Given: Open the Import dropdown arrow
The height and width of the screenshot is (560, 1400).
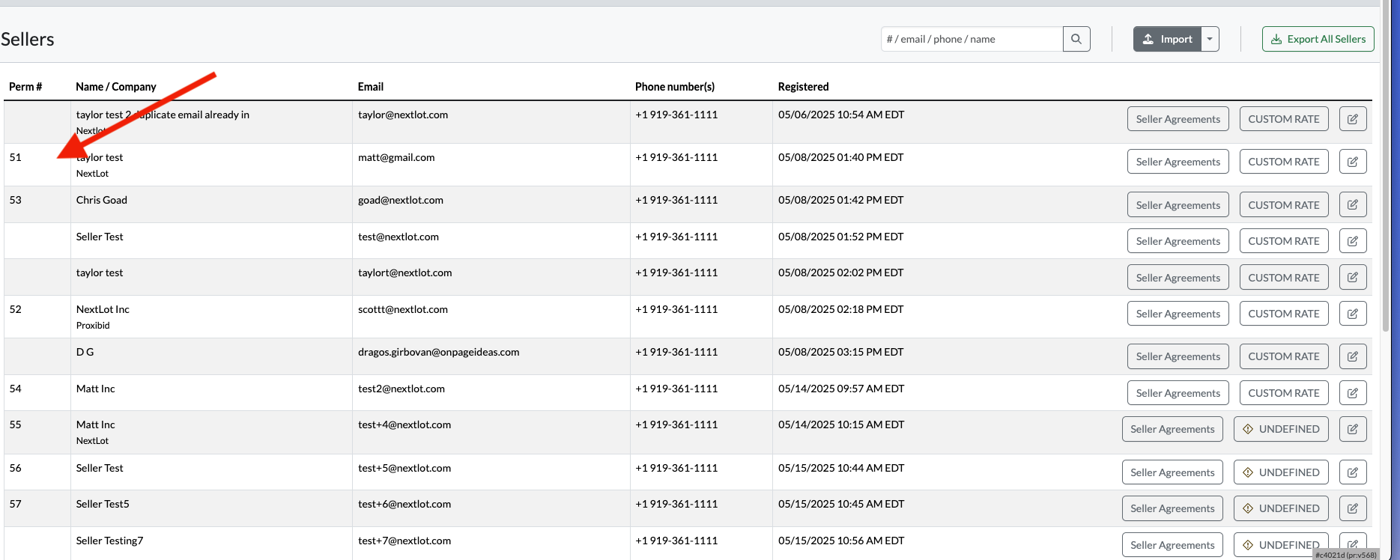Looking at the screenshot, I should coord(1210,39).
